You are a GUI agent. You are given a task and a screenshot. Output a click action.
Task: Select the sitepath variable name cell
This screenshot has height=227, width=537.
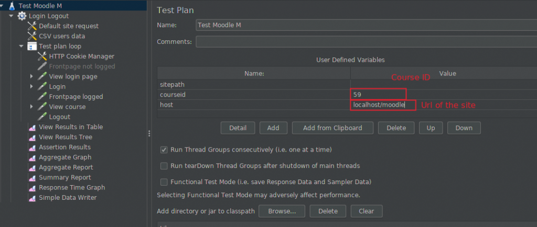coord(254,84)
